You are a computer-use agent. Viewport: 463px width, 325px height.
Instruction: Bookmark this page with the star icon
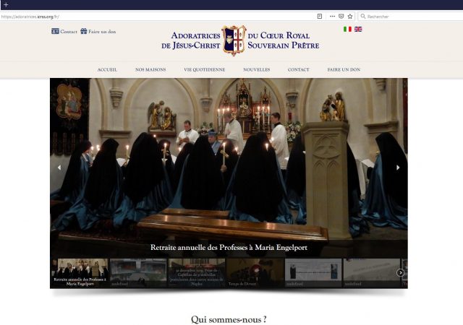350,16
